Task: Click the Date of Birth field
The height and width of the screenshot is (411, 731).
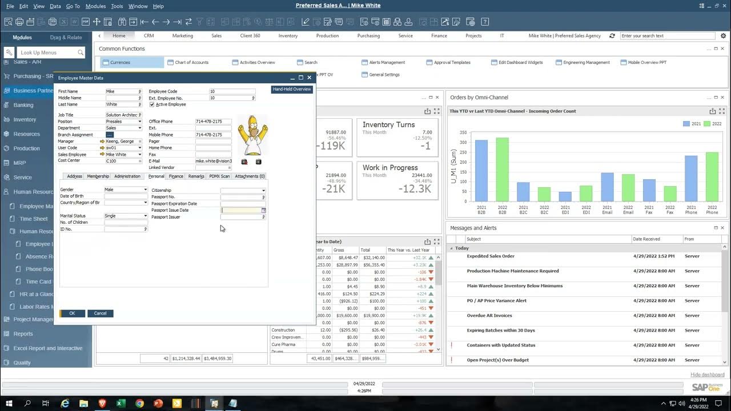Action: pyautogui.click(x=126, y=196)
